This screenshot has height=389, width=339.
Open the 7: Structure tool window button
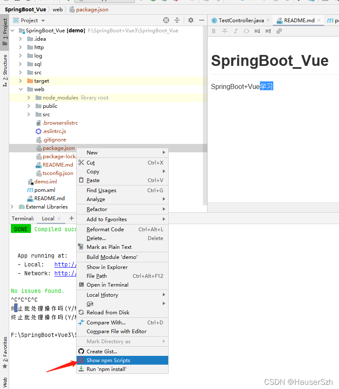(x=5, y=70)
